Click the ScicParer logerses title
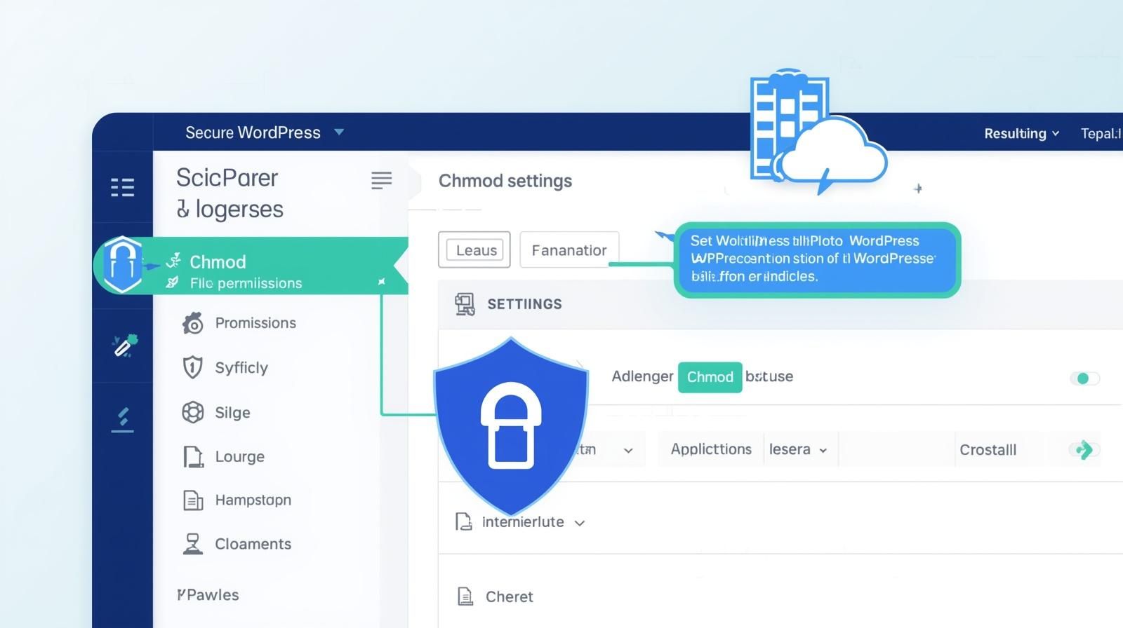Image resolution: width=1123 pixels, height=628 pixels. 230,193
